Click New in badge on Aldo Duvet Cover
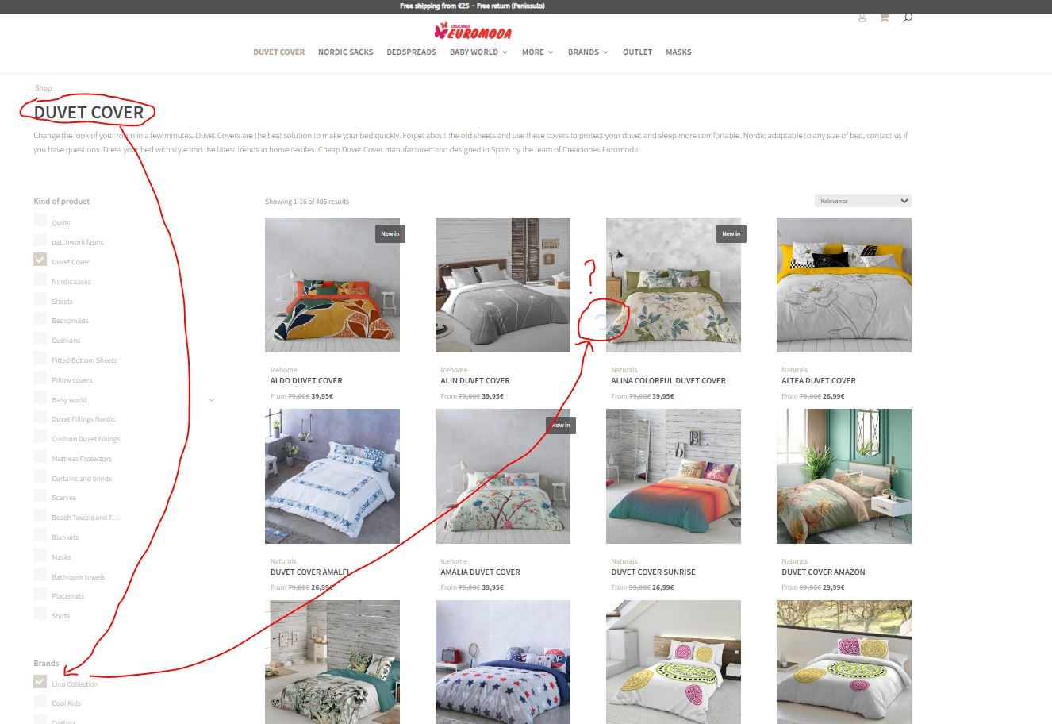 click(390, 233)
